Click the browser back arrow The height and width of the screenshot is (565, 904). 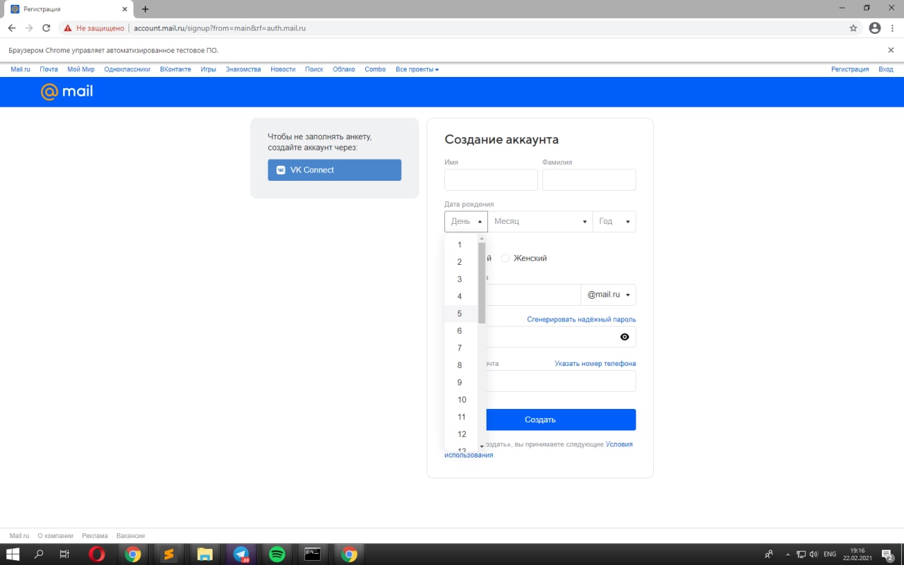tap(11, 28)
